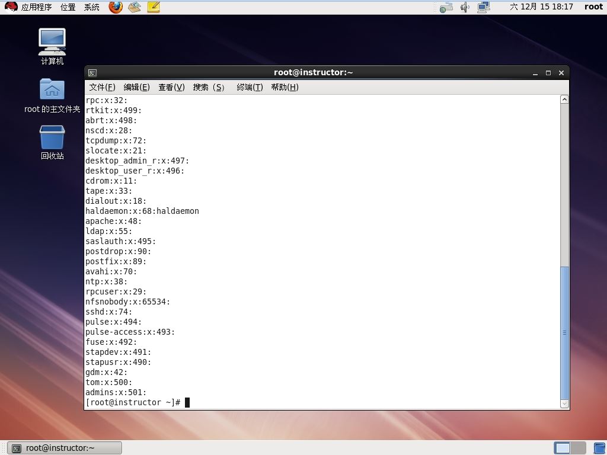Click the Red Hat logo icon
607x455 pixels.
(x=11, y=7)
